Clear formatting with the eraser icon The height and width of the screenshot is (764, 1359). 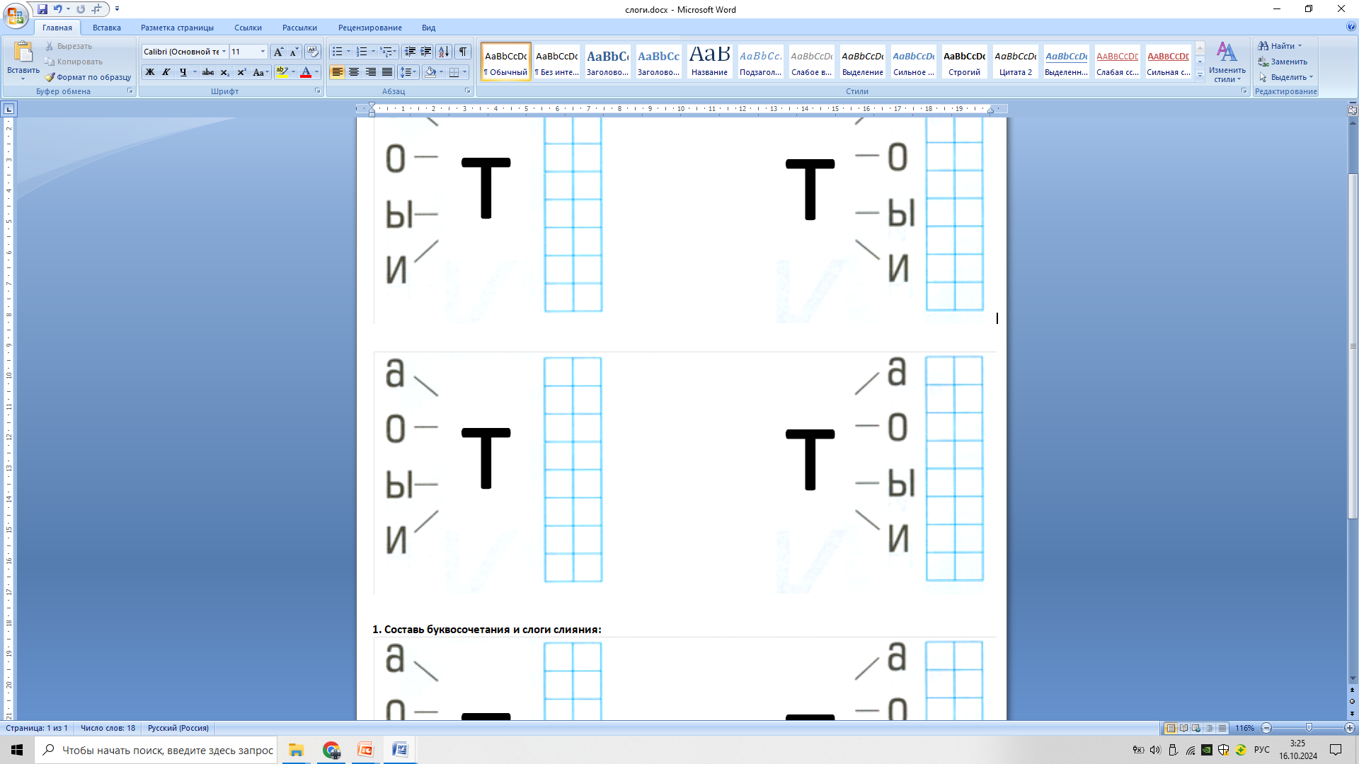(x=313, y=52)
